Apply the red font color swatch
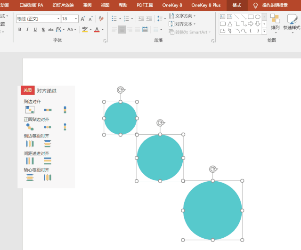The height and width of the screenshot is (250, 301). 97,29
